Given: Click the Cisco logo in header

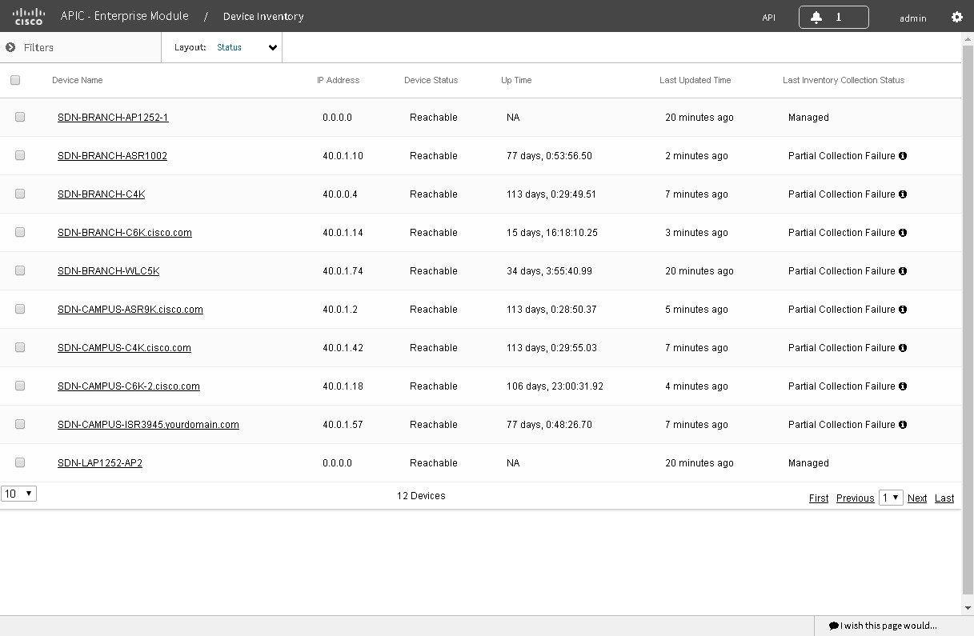Looking at the screenshot, I should 29,16.
